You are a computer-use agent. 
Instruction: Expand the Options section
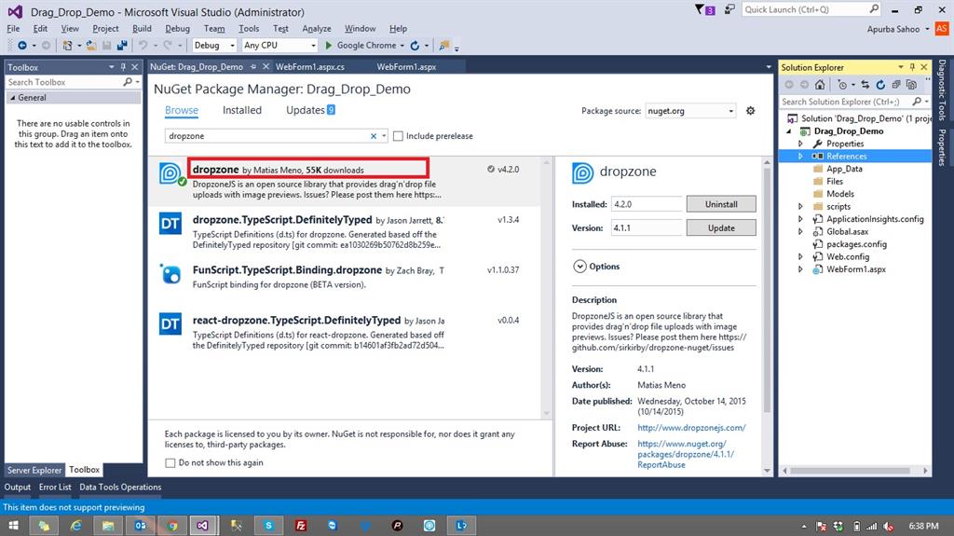pos(579,267)
